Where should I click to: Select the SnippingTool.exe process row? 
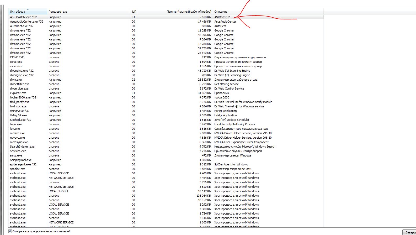pos(21,160)
